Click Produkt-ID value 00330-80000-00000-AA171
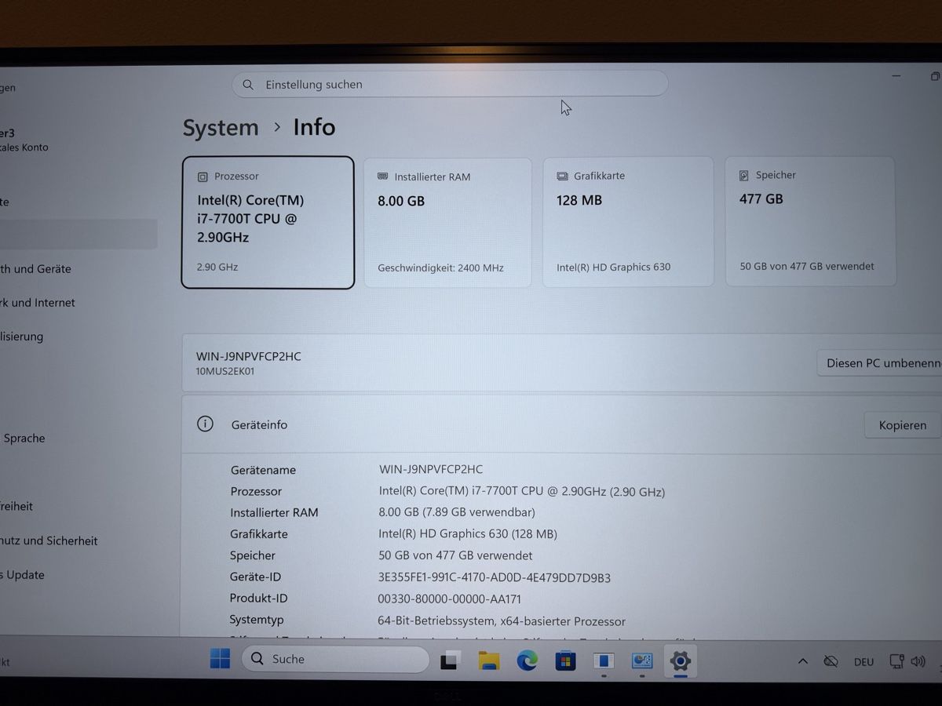Viewport: 942px width, 706px height. pos(449,599)
